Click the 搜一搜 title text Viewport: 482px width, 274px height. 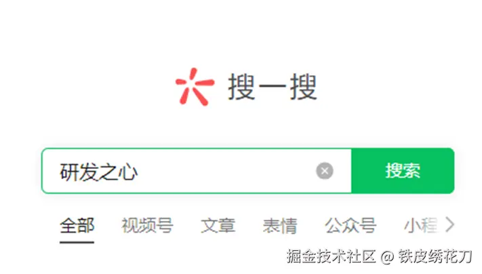click(x=273, y=87)
